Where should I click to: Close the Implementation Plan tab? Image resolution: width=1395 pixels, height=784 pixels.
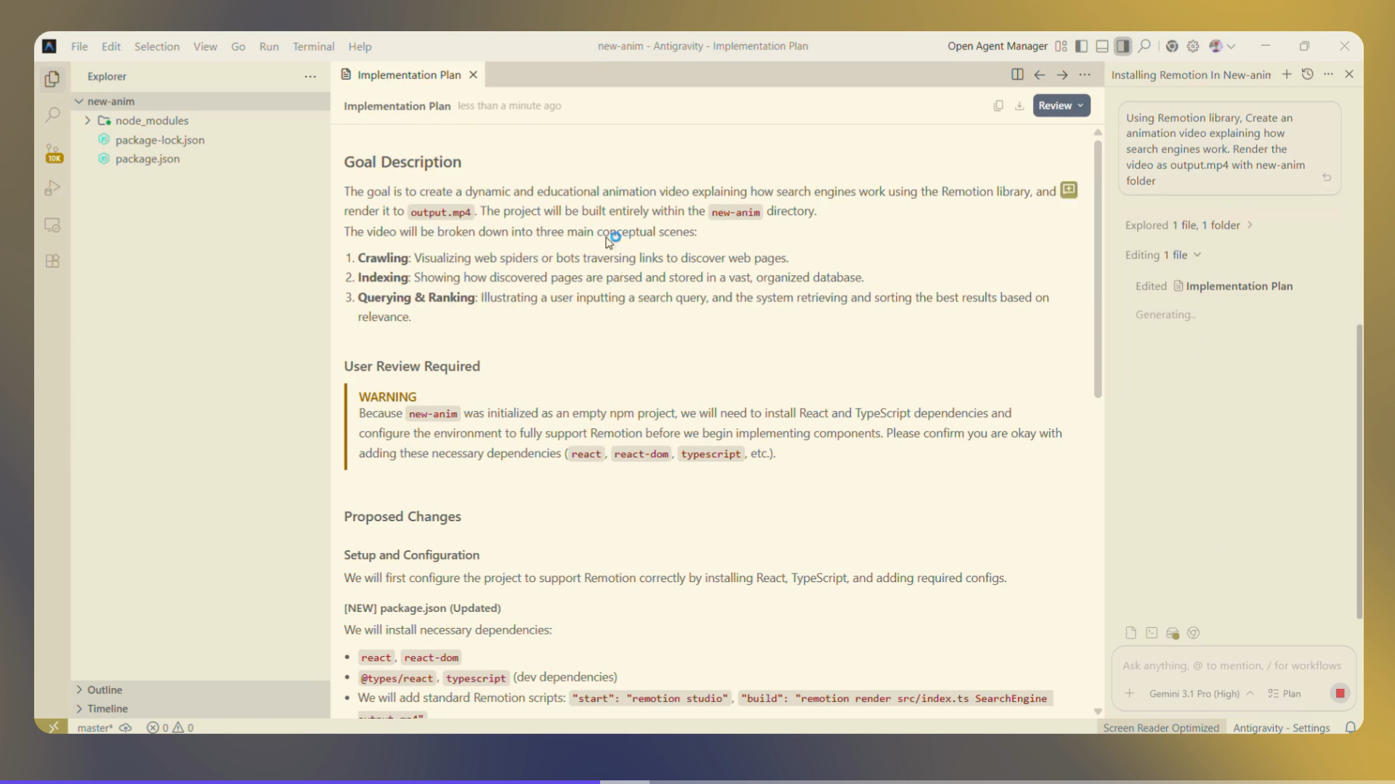click(x=473, y=75)
